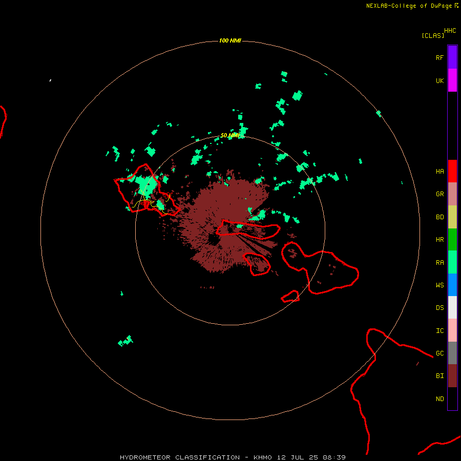Click the HHC product label
Image resolution: width=461 pixels, height=461 pixels.
click(x=450, y=31)
